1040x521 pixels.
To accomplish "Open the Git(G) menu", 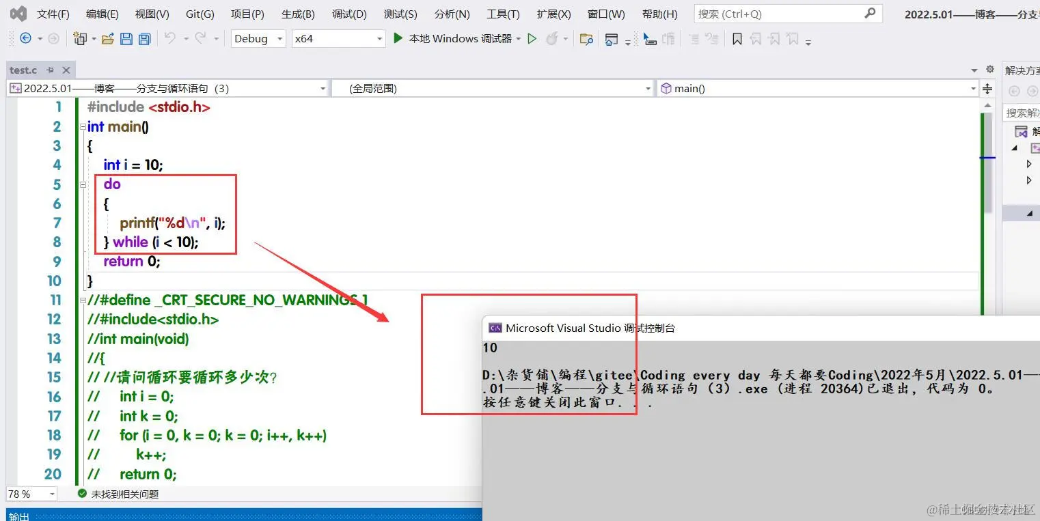I will coord(200,14).
